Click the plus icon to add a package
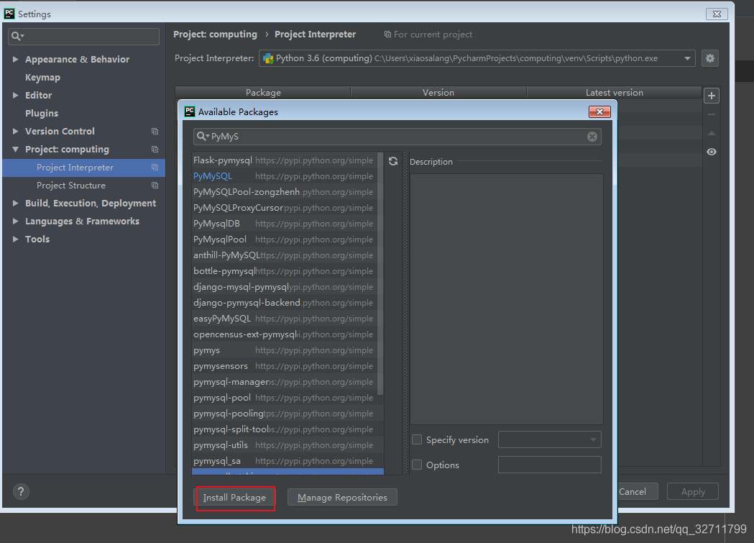The image size is (754, 543). pos(712,96)
